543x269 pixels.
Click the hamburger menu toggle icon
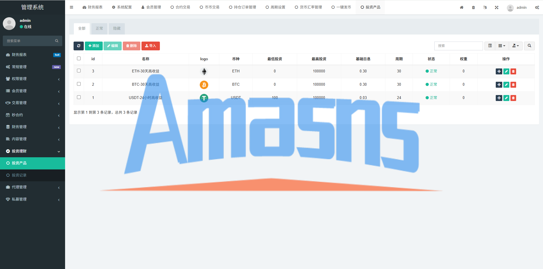[71, 7]
